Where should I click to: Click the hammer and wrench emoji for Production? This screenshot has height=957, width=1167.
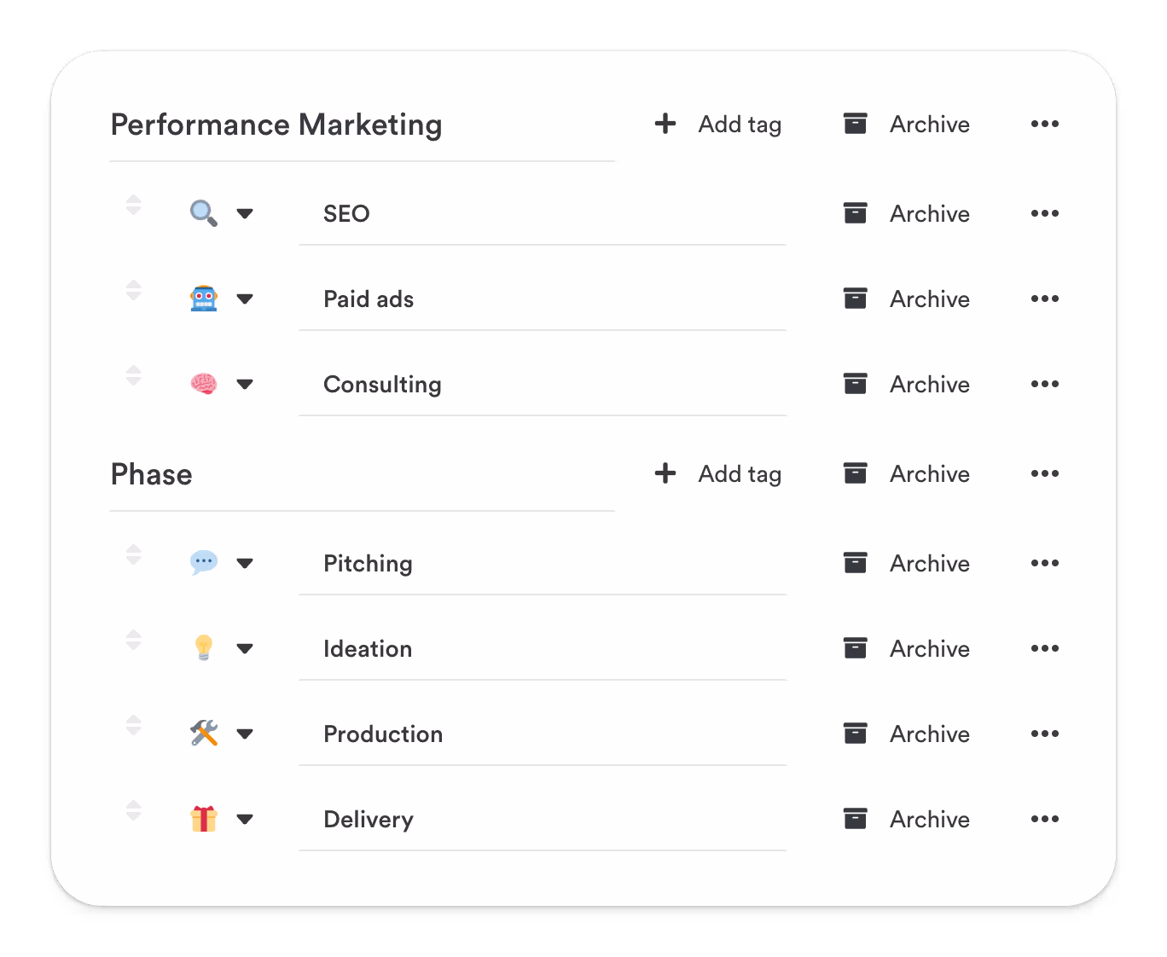pos(202,734)
